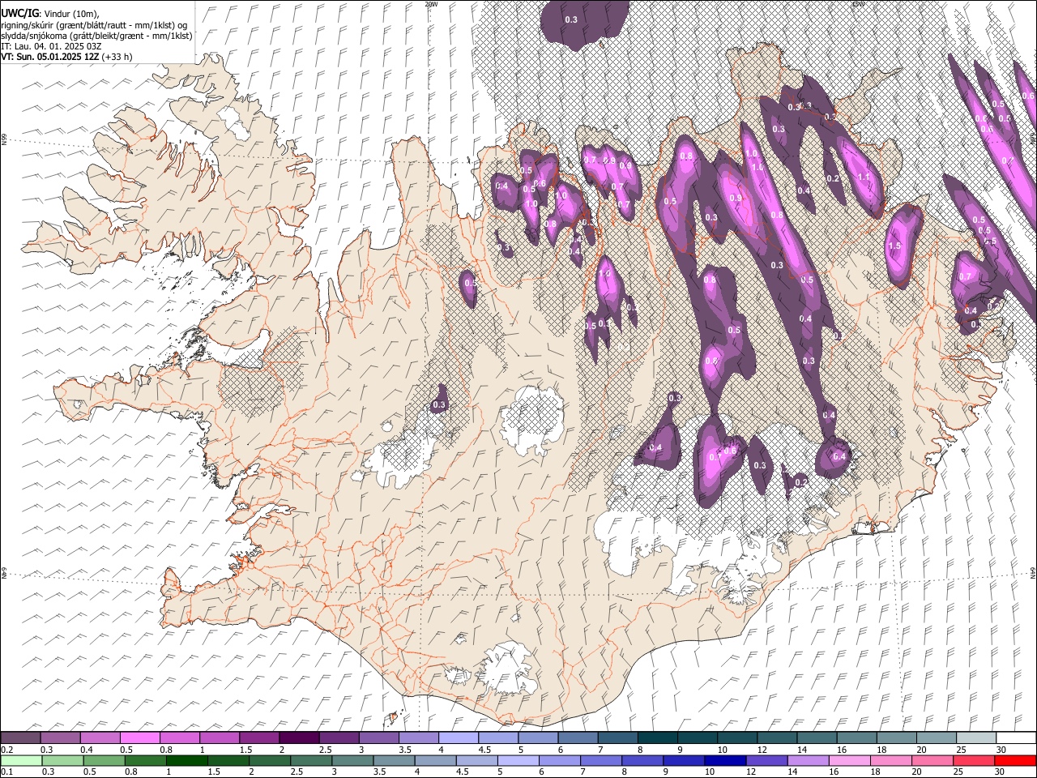Choose the pale green 0.1 swatch in bottom legend
The image size is (1037, 778).
(x=20, y=761)
